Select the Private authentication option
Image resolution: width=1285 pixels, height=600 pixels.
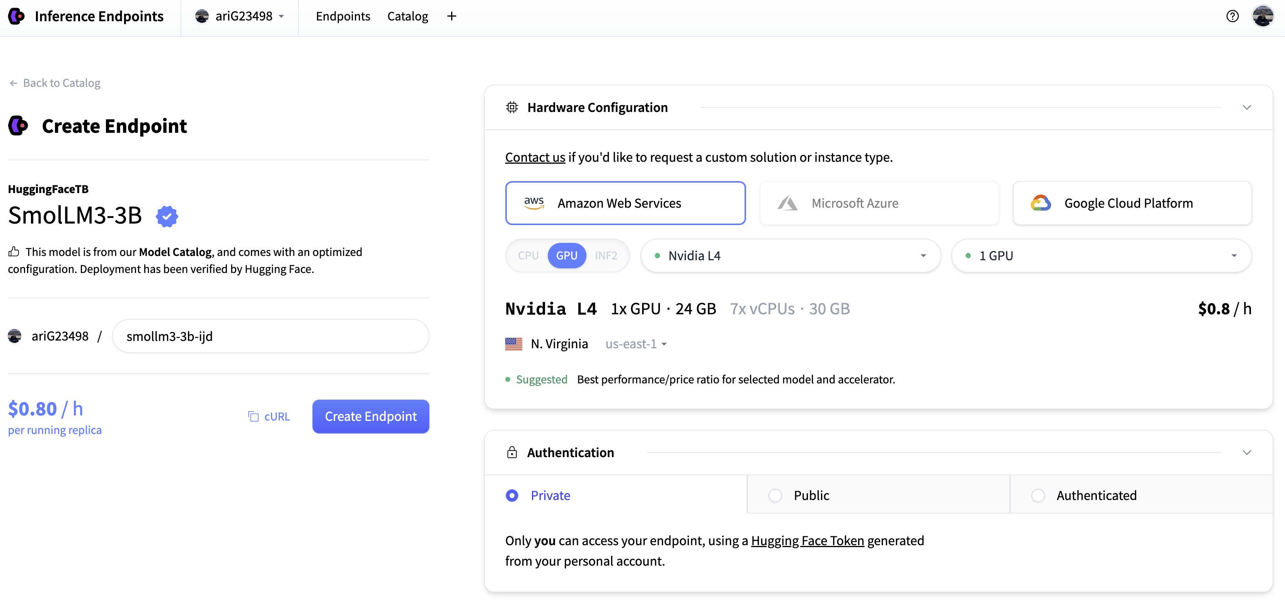point(512,495)
